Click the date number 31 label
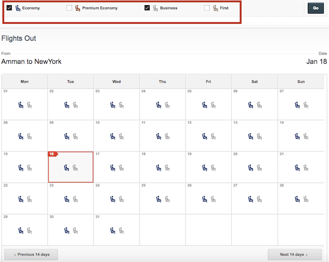The width and height of the screenshot is (329, 262). tap(97, 217)
